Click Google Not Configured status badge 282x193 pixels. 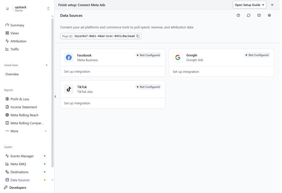[x=257, y=55]
